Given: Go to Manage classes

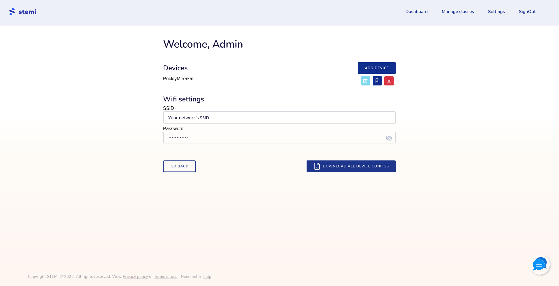Looking at the screenshot, I should pos(458,12).
